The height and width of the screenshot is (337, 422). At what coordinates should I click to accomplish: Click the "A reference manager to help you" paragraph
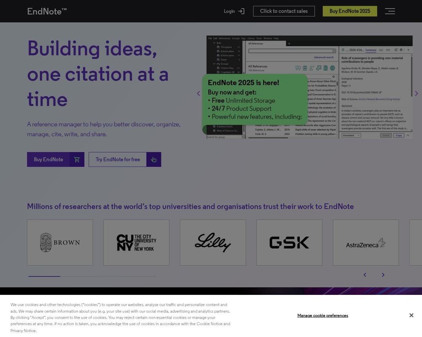[104, 129]
